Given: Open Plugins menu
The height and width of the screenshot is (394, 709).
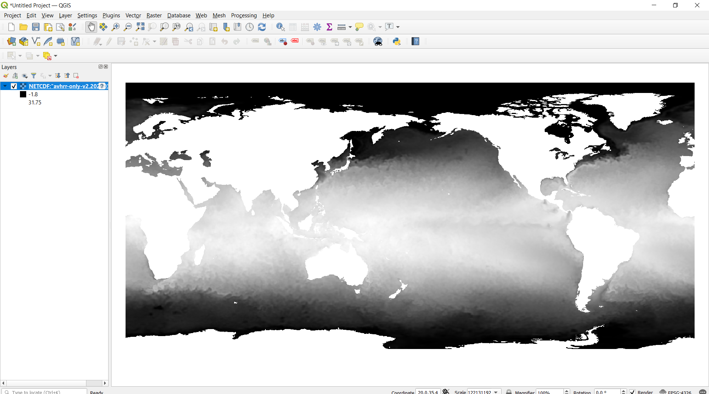Looking at the screenshot, I should [111, 15].
